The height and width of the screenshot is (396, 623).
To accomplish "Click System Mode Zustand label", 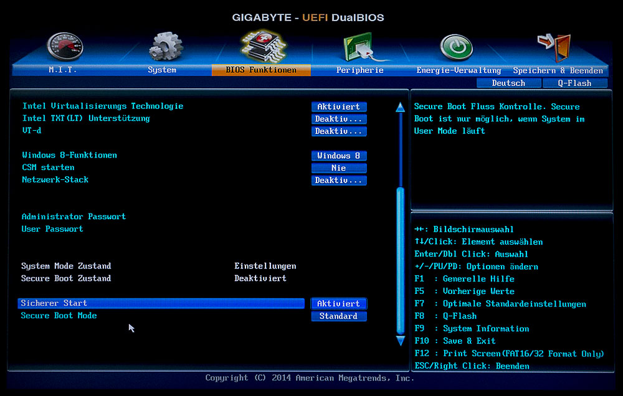I will tap(66, 266).
